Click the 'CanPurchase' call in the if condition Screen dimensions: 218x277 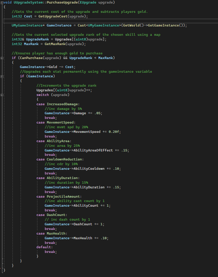point(31,58)
